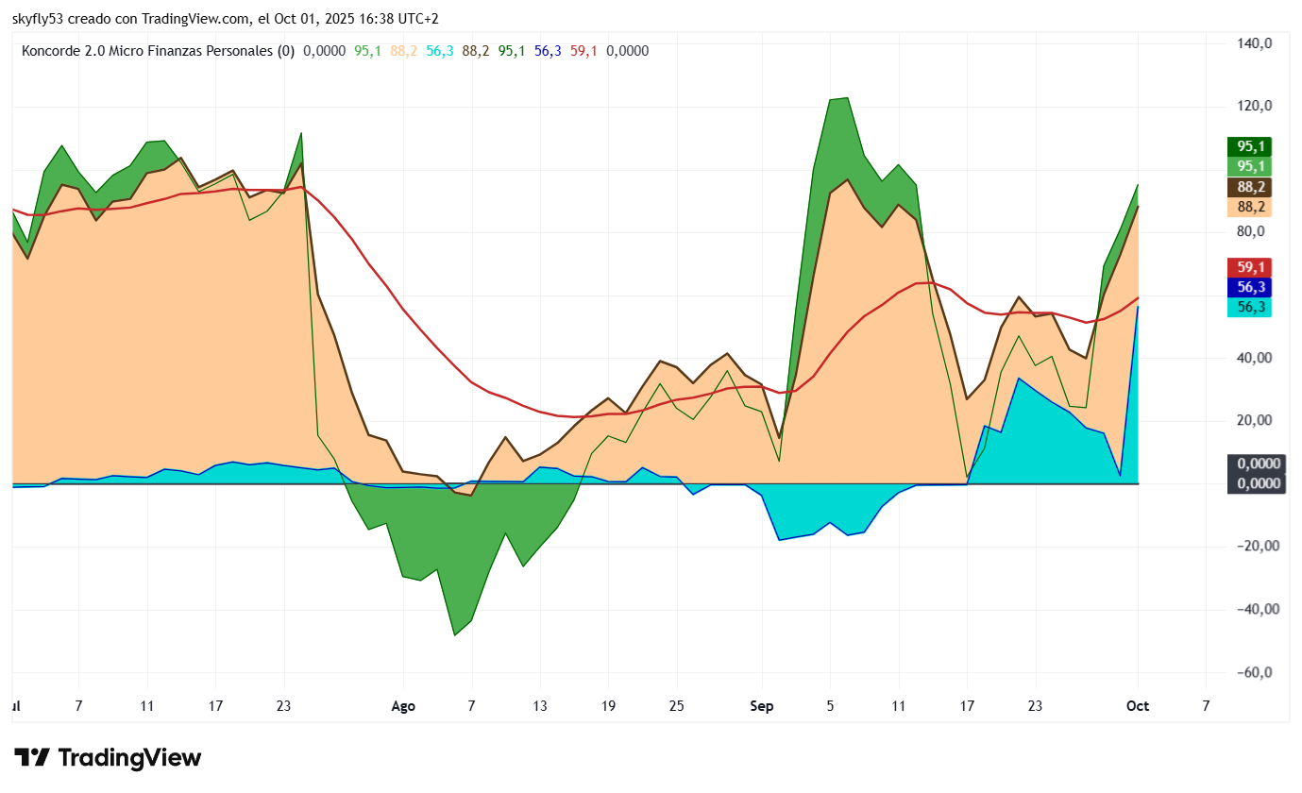Viewport: 1302px width, 793px height.
Task: Select the Sep month marker on time axis
Action: click(x=761, y=705)
